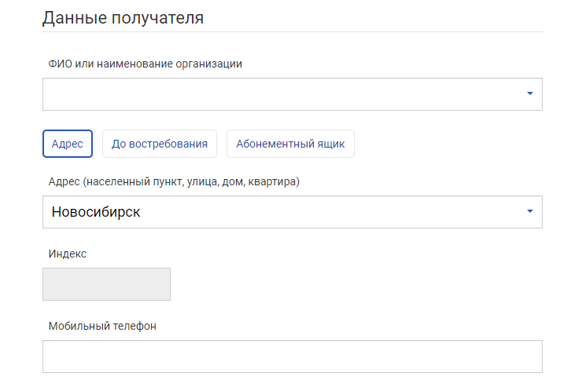Click the Данные получателя heading
Image resolution: width=582 pixels, height=391 pixels.
click(x=123, y=17)
